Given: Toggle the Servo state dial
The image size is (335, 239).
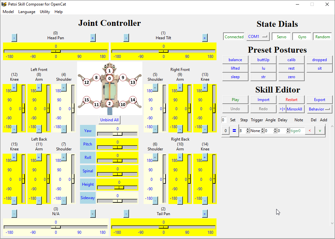Looking at the screenshot, I should 281,37.
